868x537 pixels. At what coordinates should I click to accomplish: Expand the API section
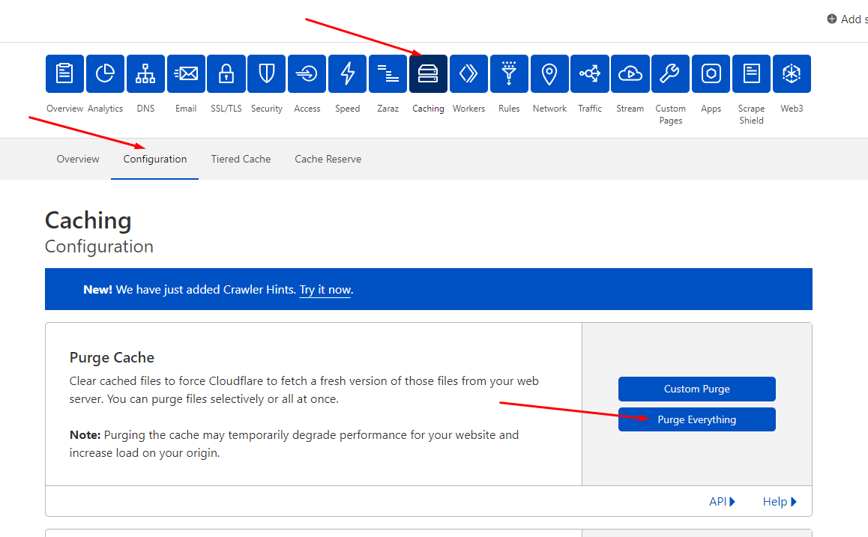click(723, 502)
